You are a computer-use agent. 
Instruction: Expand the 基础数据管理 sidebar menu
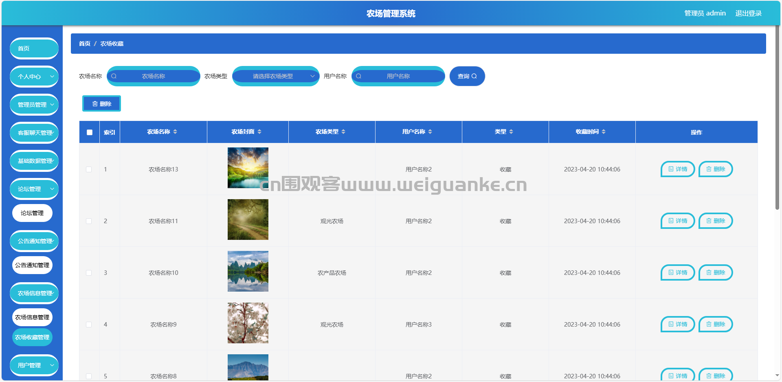click(34, 161)
